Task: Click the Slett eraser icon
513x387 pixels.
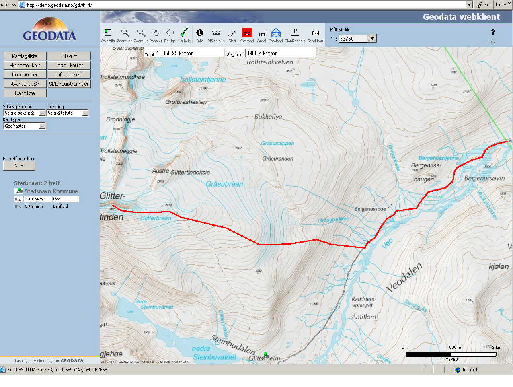Action: pyautogui.click(x=232, y=33)
